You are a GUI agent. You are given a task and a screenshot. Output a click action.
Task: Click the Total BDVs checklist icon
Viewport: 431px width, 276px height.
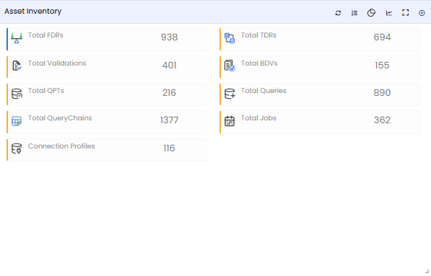230,66
